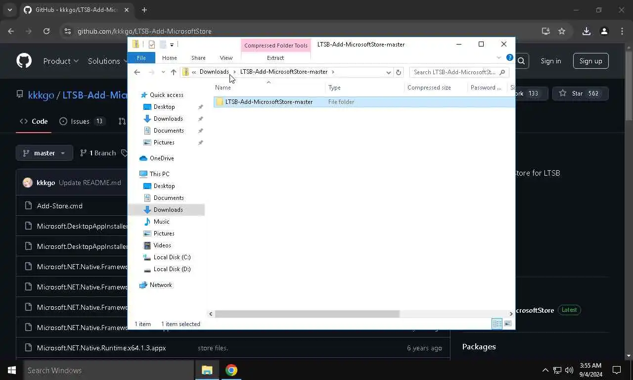
Task: Open Share ribbon tab
Action: tap(198, 58)
